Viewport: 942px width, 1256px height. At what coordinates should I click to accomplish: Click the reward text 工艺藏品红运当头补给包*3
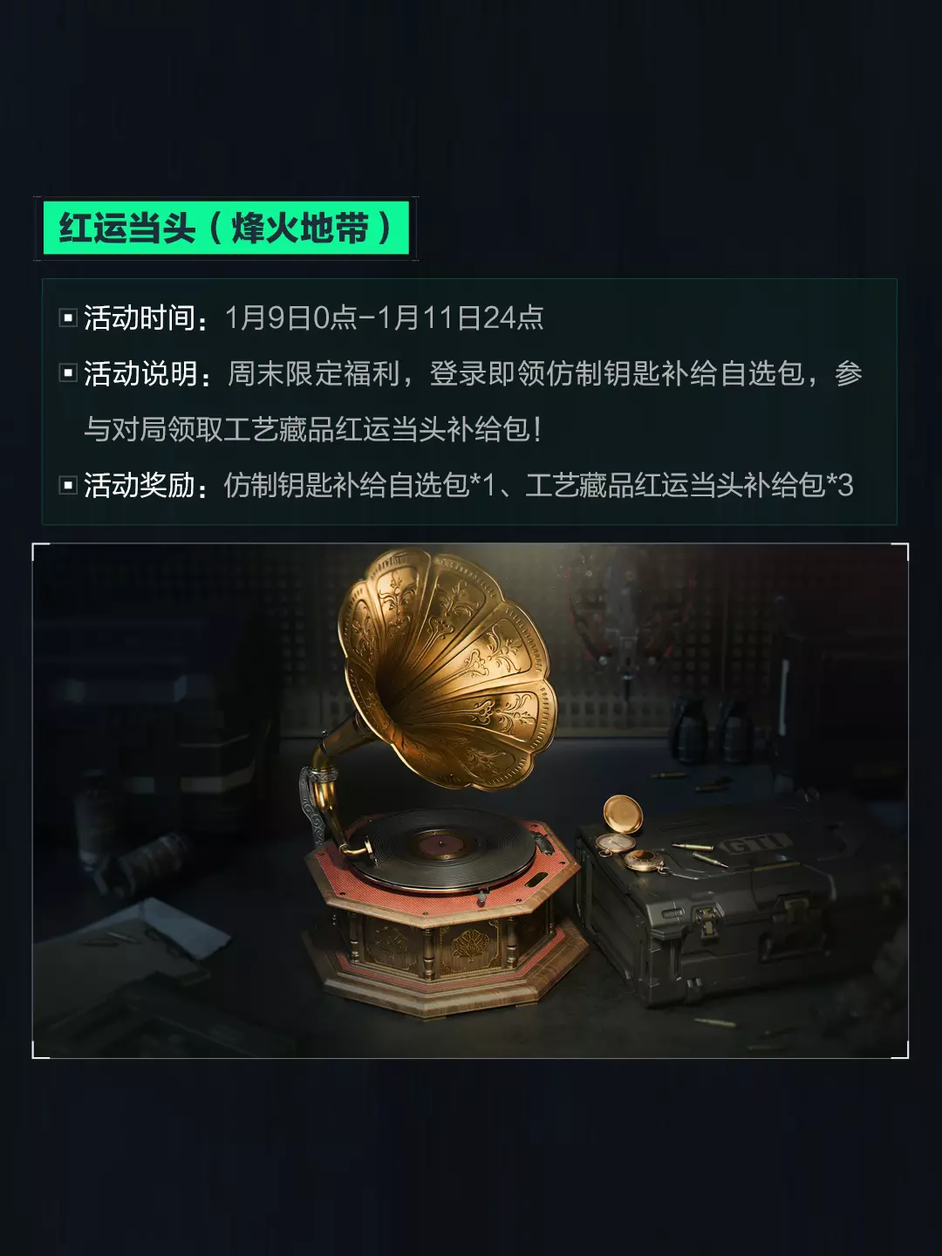689,485
